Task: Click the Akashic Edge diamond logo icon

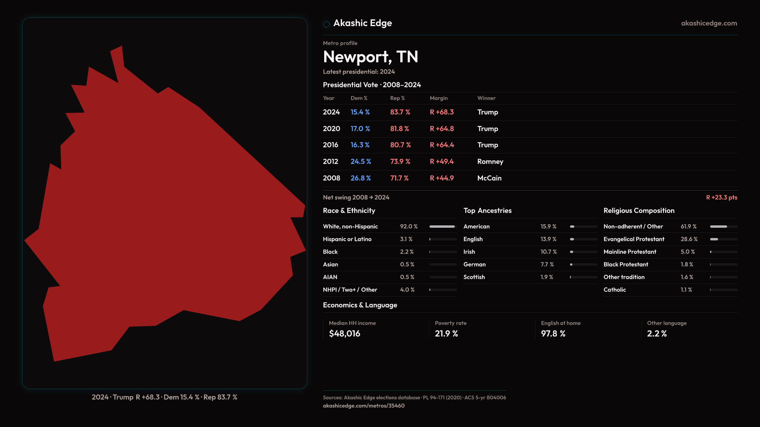Action: coord(327,24)
